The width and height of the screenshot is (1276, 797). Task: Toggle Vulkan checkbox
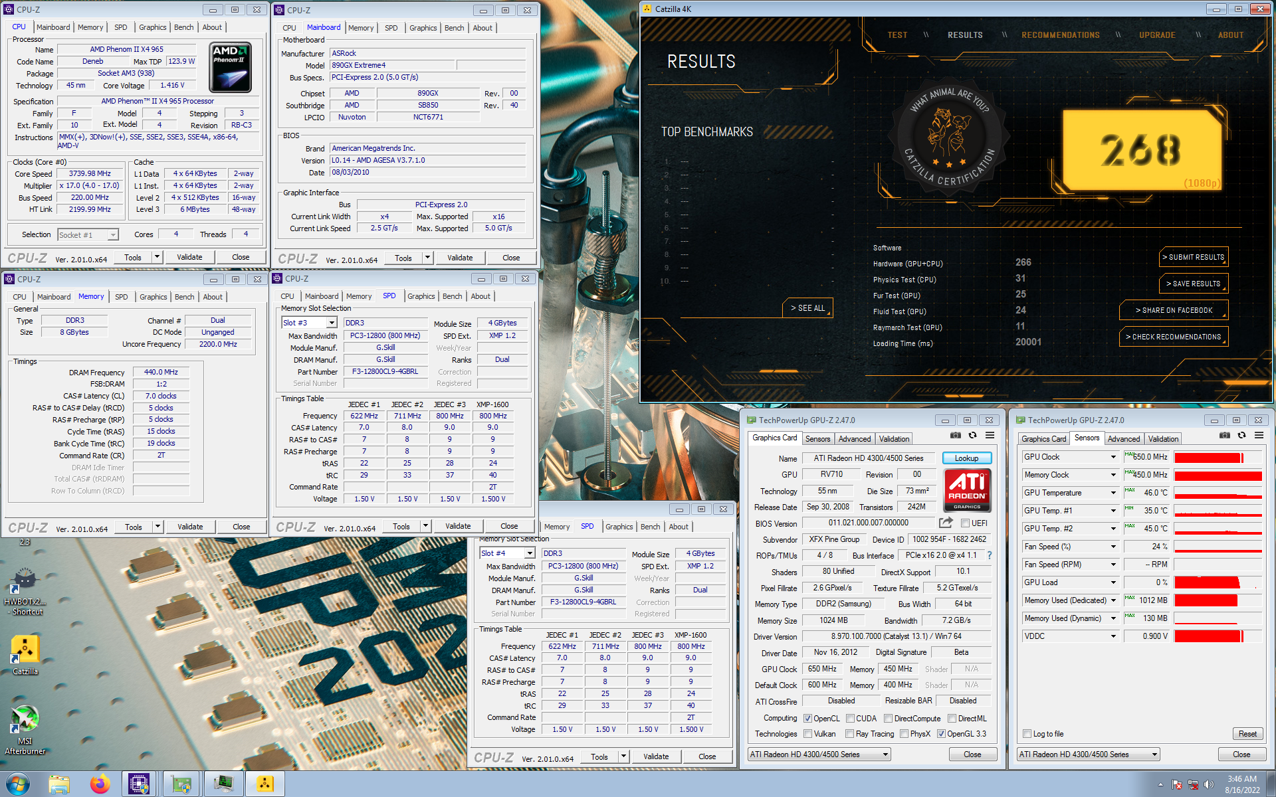[x=807, y=734]
